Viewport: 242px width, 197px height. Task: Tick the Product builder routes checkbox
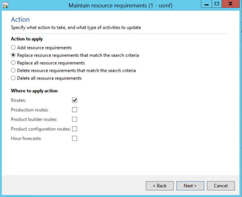[75, 119]
